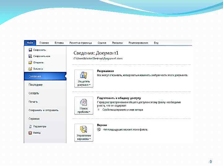Click the Поиск проблем inspect icon

coord(84,102)
